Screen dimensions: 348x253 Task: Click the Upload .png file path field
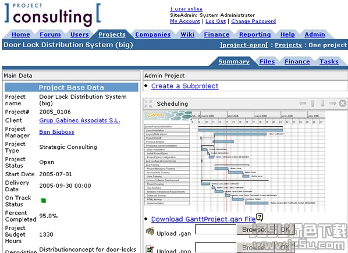(x=216, y=248)
